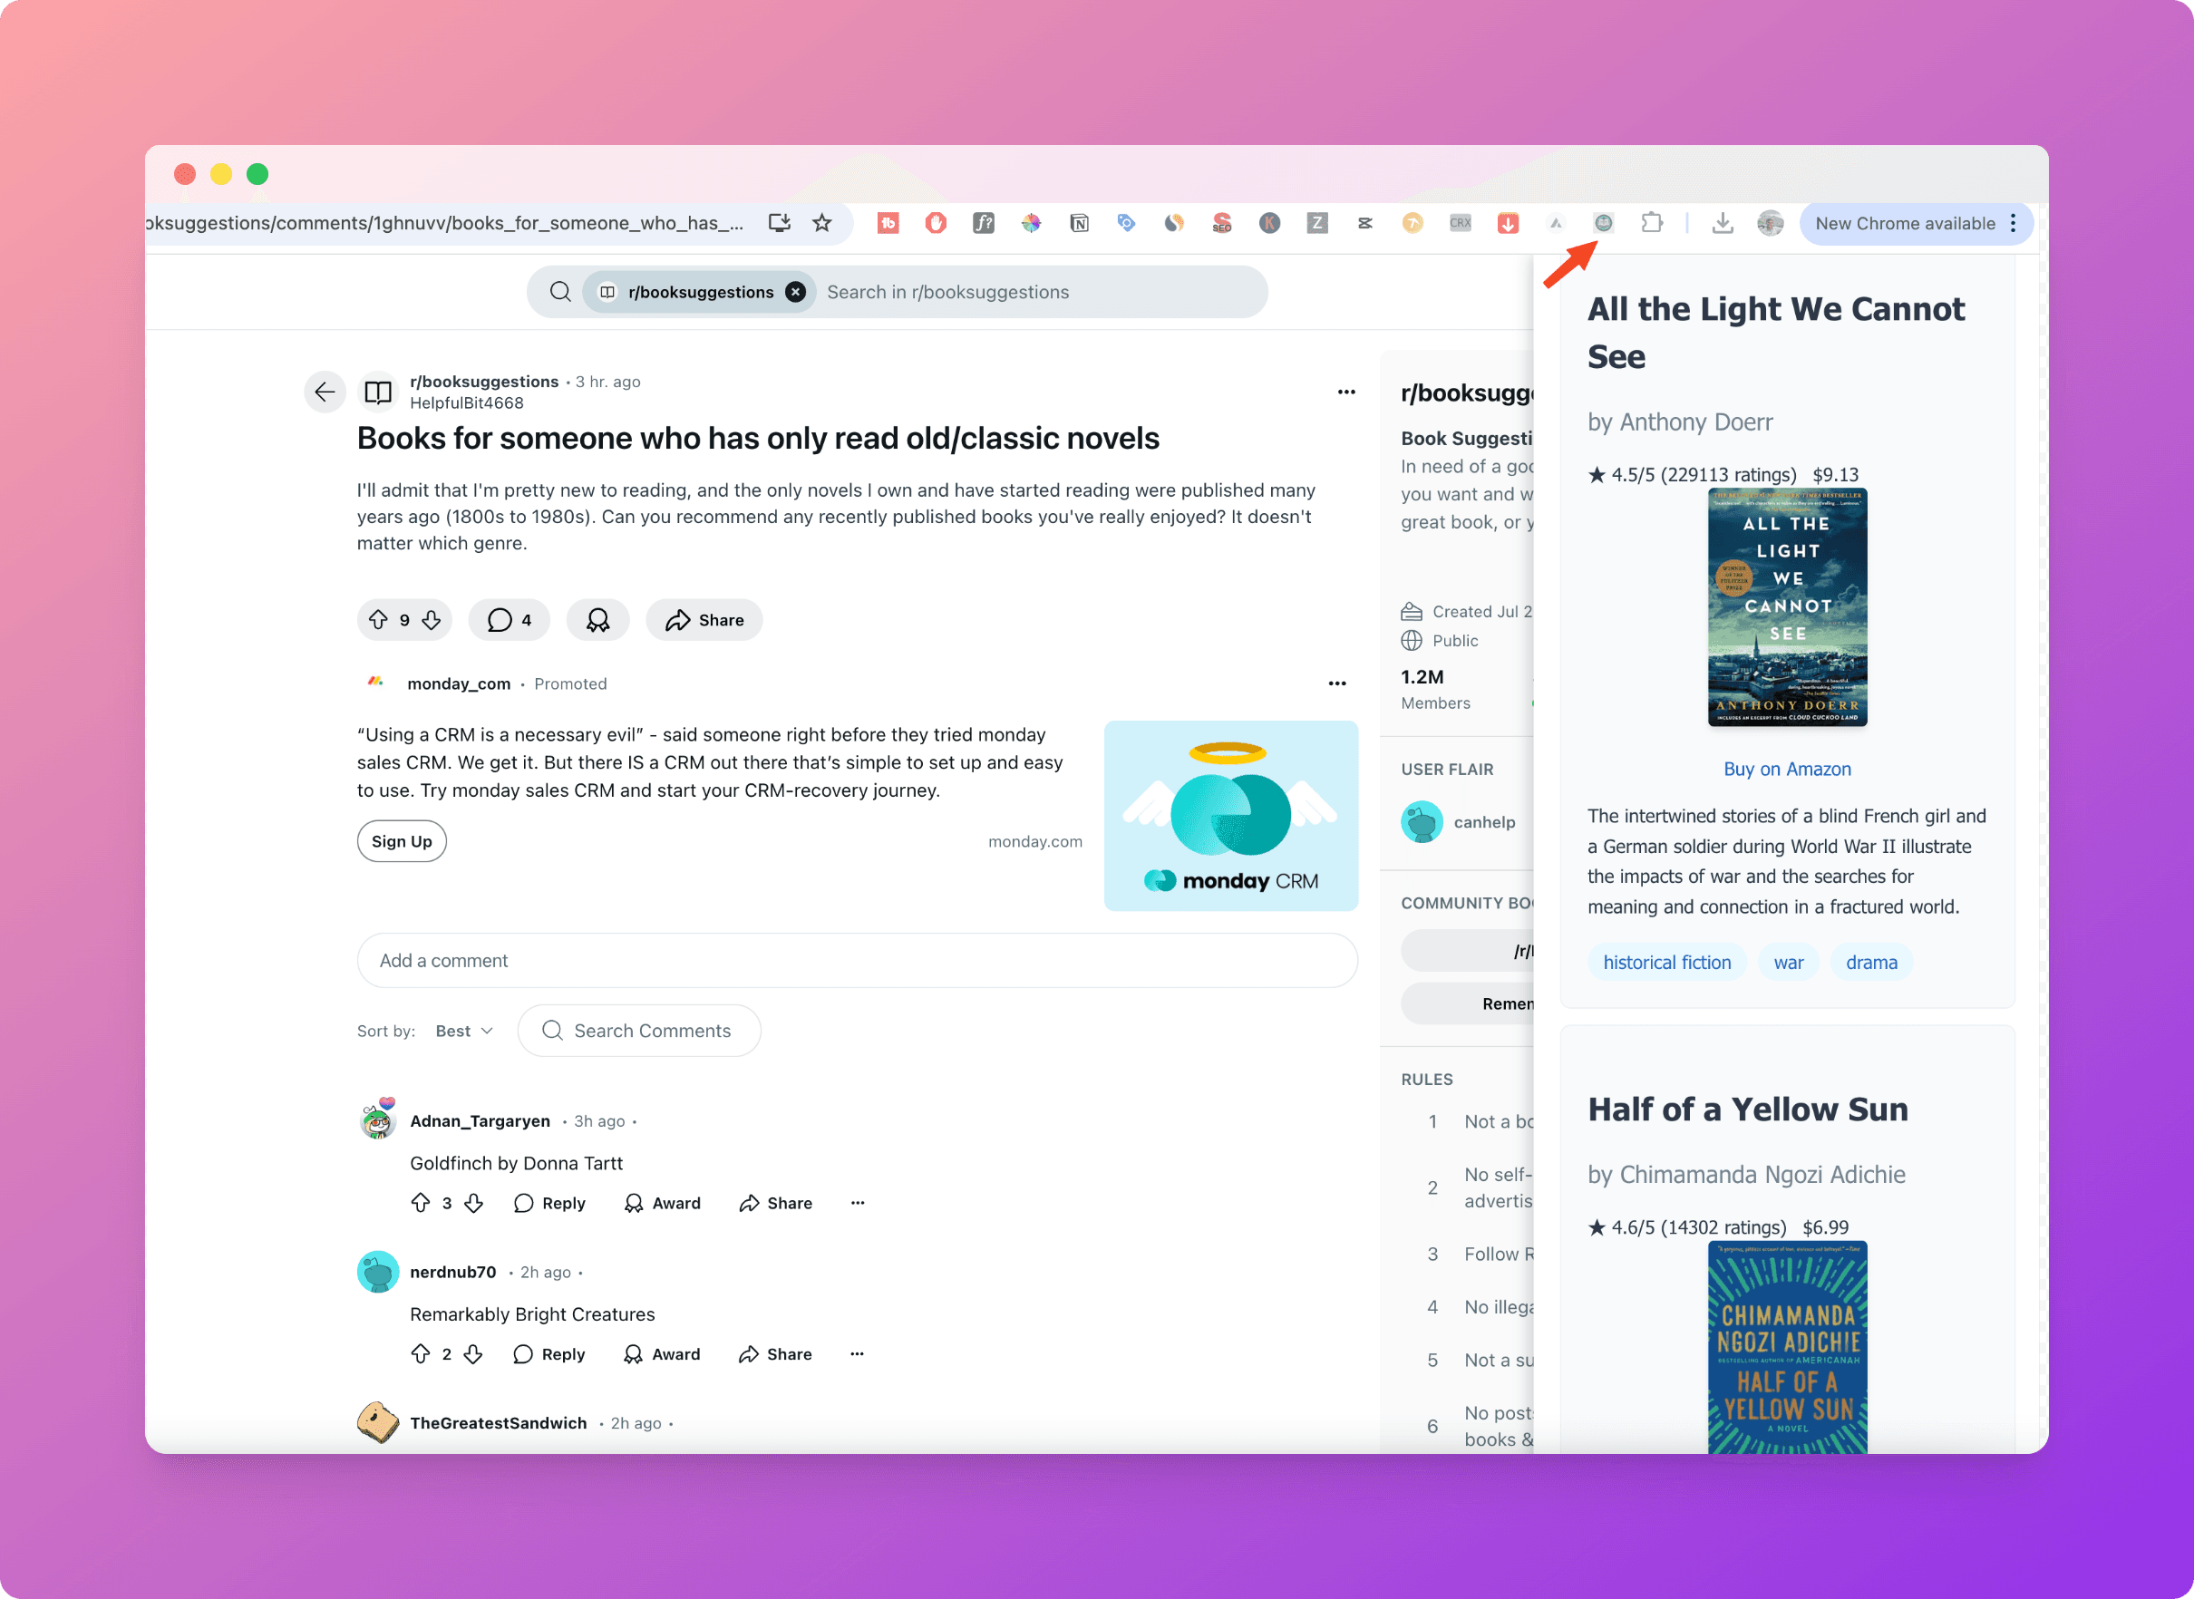Viewport: 2194px width, 1599px height.
Task: Click the Search Comments field
Action: [640, 1031]
